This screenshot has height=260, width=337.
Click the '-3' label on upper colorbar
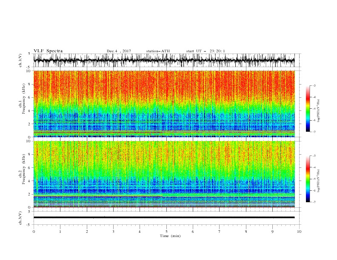point(314,85)
